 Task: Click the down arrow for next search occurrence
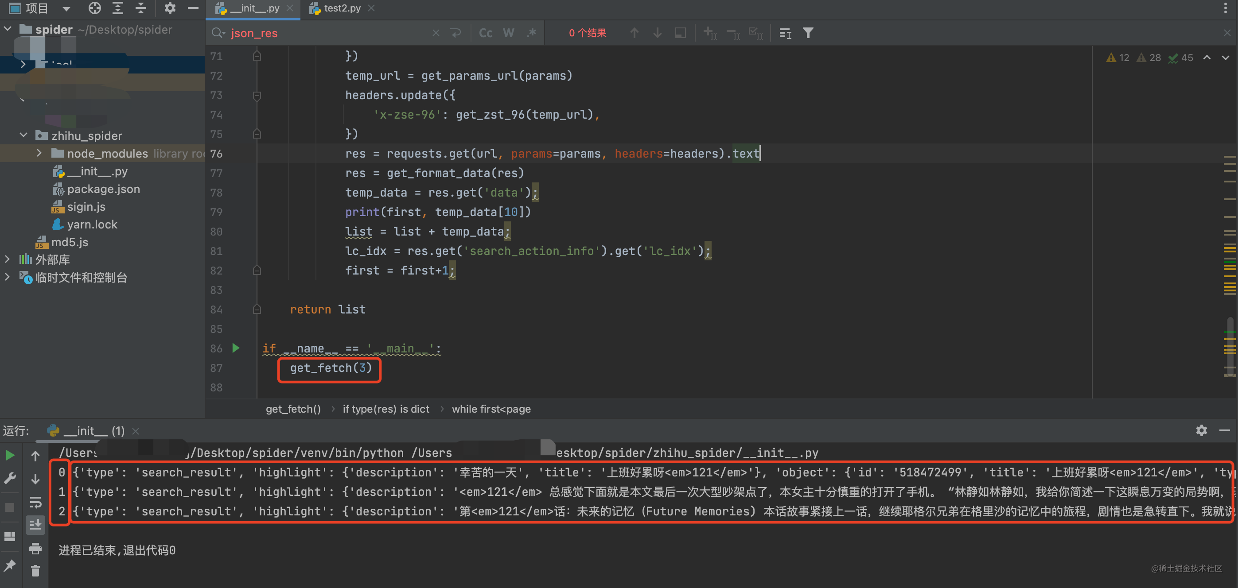(657, 33)
